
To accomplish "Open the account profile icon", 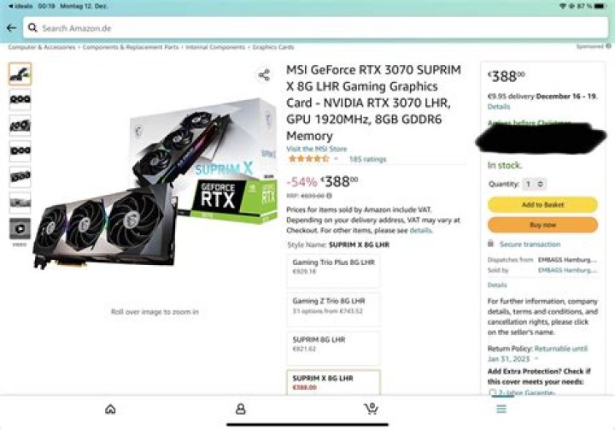I will point(240,409).
